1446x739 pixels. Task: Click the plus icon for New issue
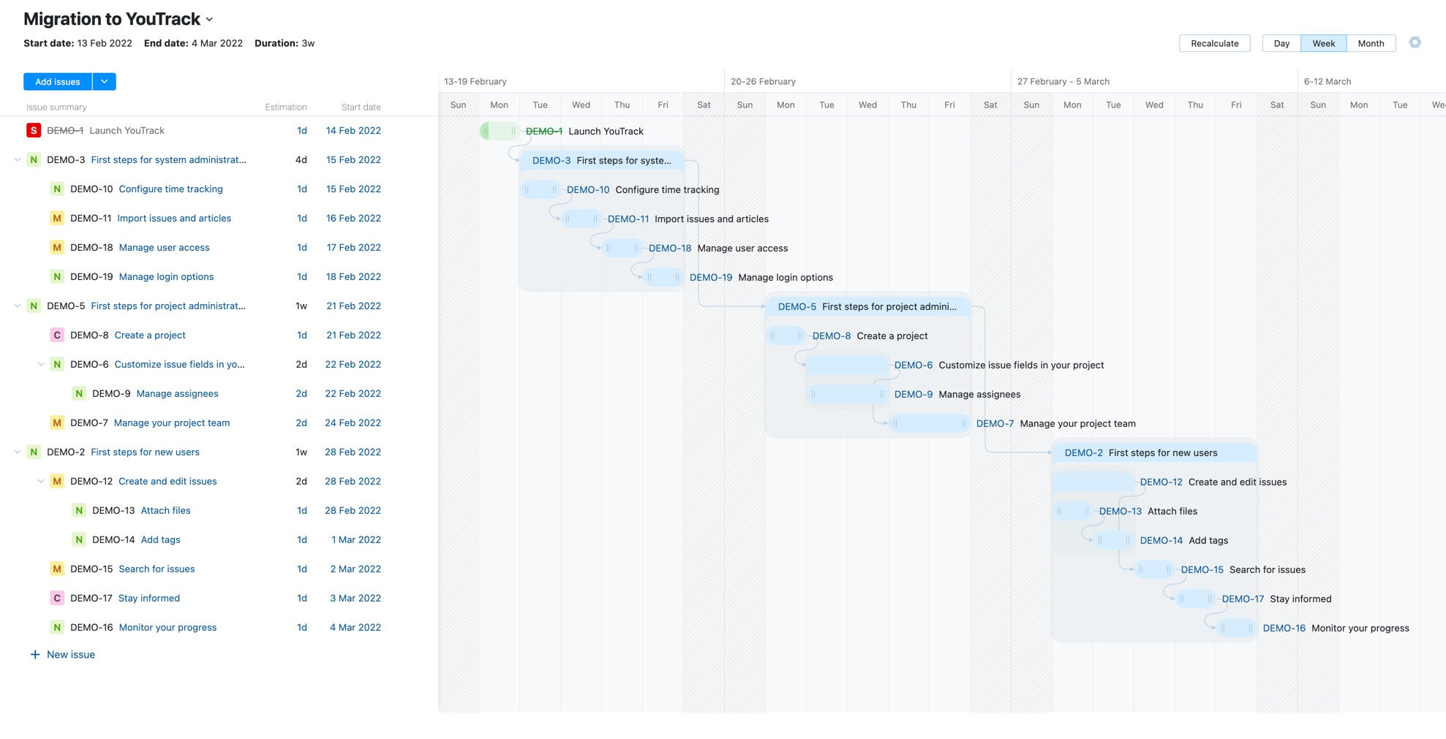coord(35,655)
